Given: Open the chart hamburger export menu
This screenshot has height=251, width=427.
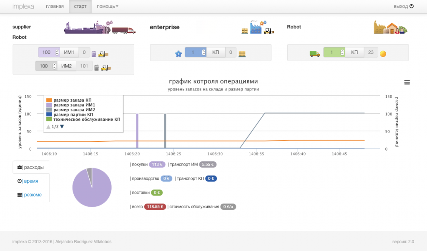Looking at the screenshot, I should pos(407,82).
